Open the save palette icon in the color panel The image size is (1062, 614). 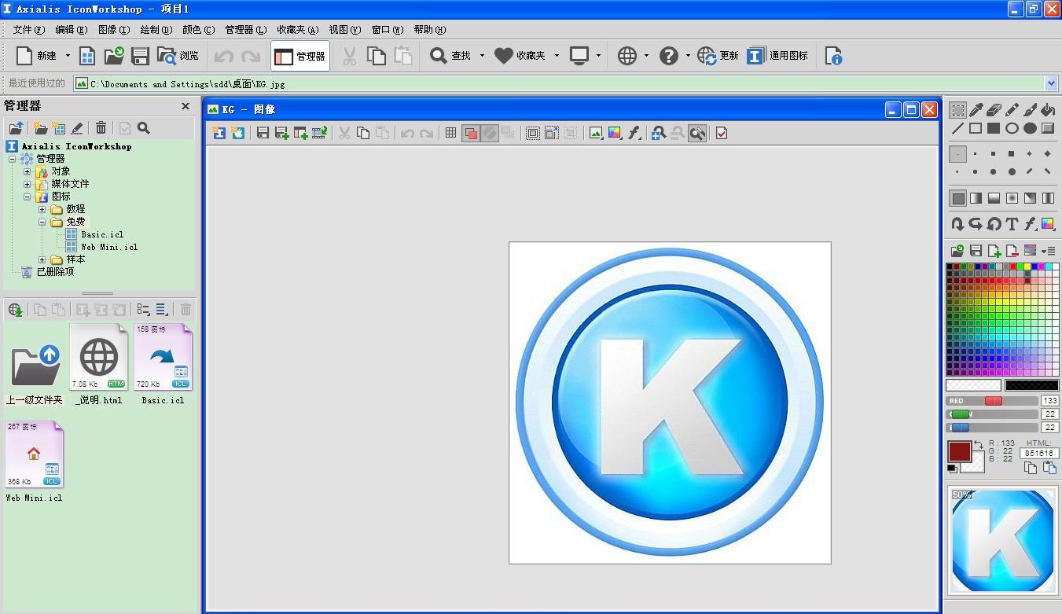click(976, 251)
